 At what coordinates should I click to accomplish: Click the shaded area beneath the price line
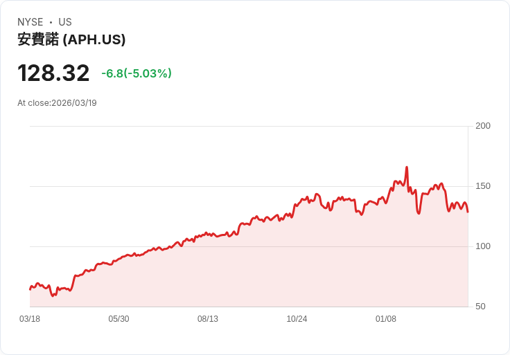(x=277, y=270)
